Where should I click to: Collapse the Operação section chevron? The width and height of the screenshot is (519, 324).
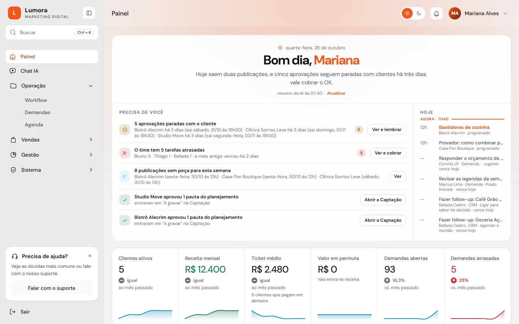click(x=91, y=86)
